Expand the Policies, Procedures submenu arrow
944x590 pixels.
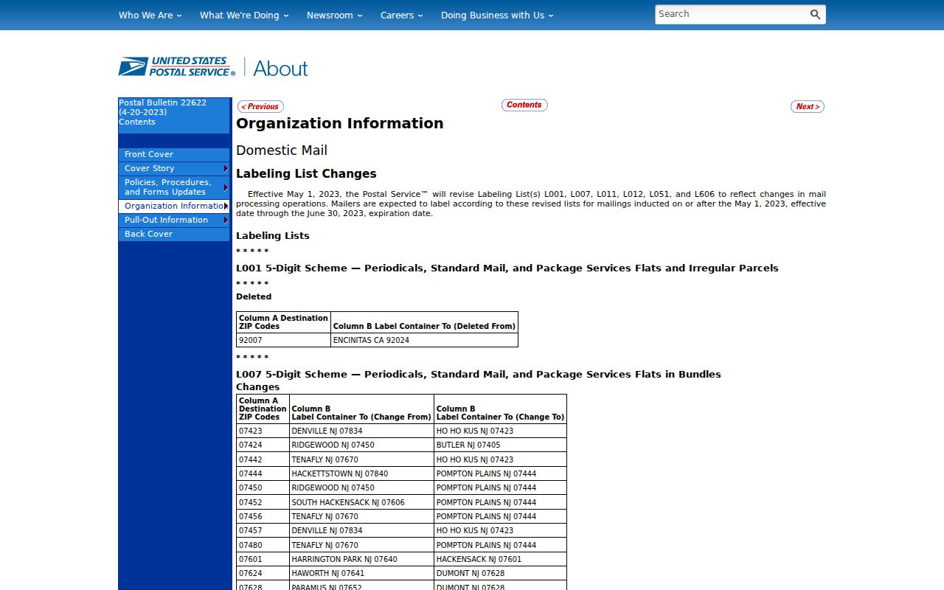[226, 187]
